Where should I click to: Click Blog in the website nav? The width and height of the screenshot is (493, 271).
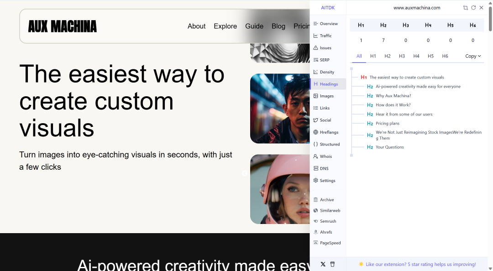278,26
